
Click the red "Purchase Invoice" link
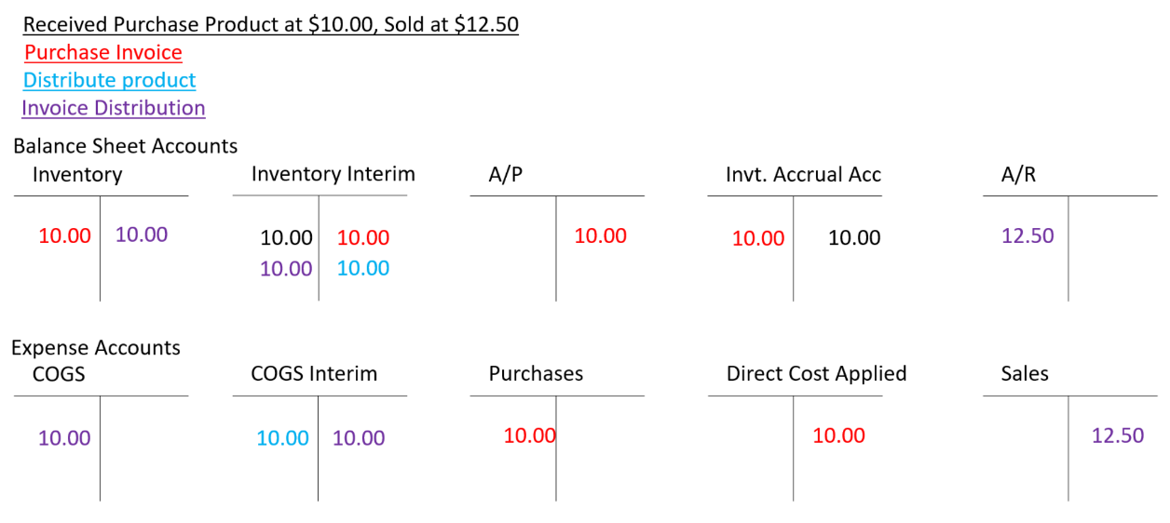coord(103,53)
